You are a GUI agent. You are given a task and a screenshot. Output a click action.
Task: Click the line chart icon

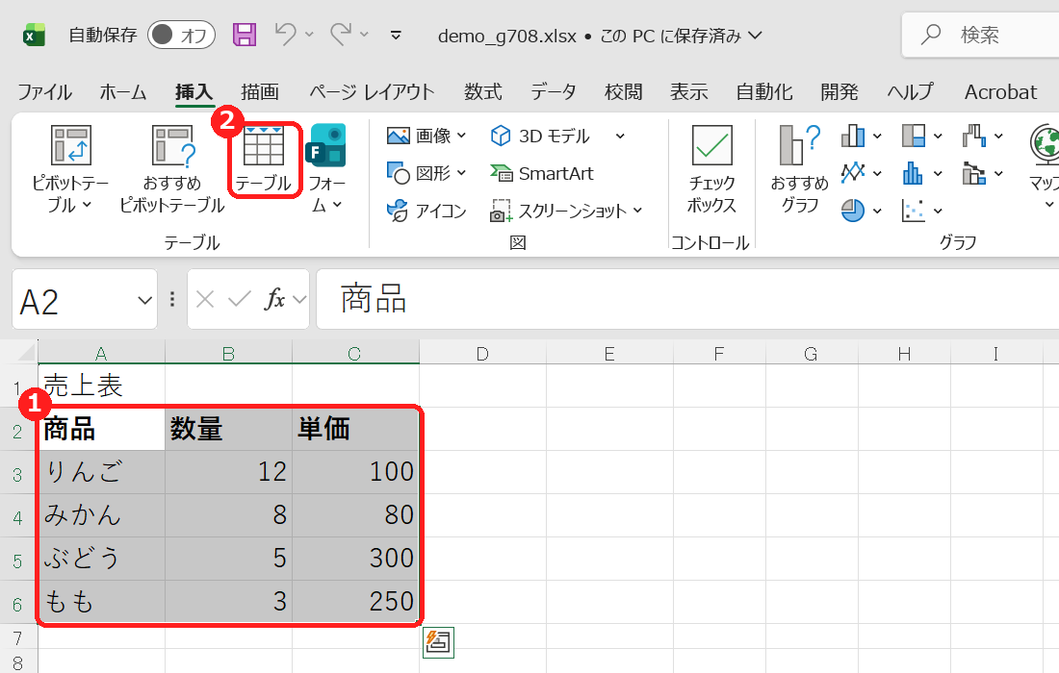(853, 173)
